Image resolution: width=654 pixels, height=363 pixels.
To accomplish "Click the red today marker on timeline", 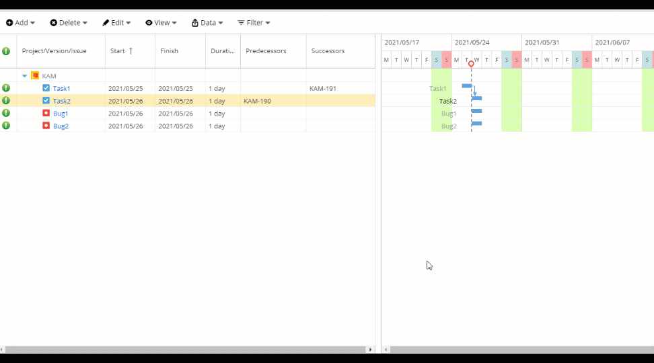I will click(x=471, y=64).
